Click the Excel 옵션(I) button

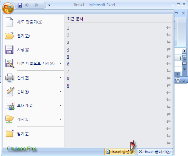coord(120,152)
